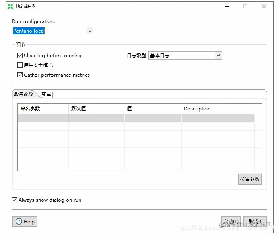Click the 值 cell in the highlighted row
Viewport: 278px width, 235px height.
pyautogui.click(x=153, y=118)
